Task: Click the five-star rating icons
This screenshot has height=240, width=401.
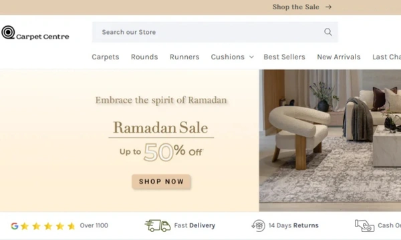Action: (48, 226)
